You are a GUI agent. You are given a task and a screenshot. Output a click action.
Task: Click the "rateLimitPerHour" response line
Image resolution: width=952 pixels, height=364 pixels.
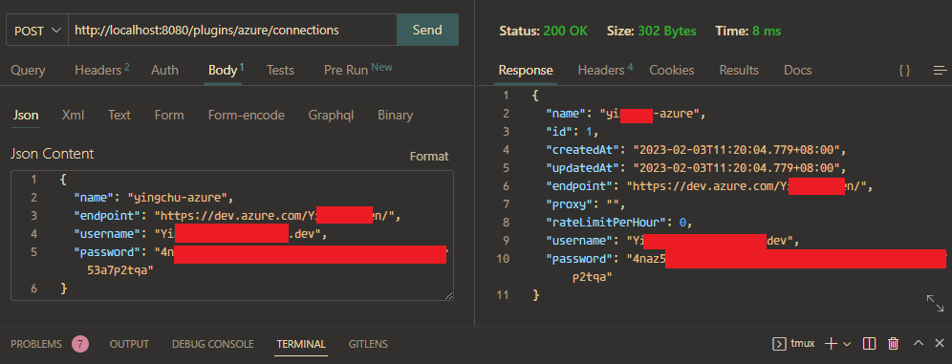(x=618, y=223)
